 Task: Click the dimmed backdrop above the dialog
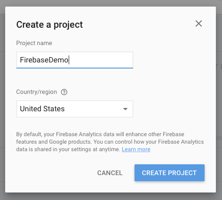click(x=111, y=3)
